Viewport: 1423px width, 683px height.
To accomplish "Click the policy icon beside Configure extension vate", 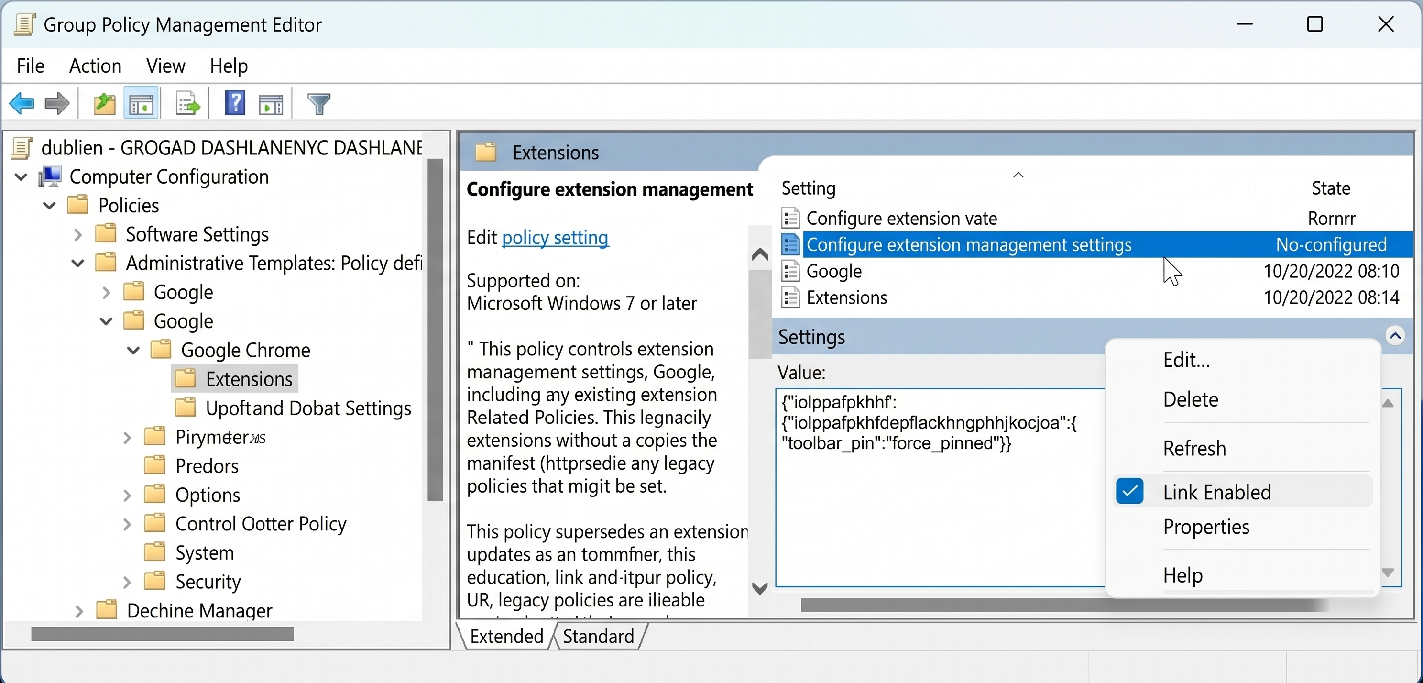I will 790,218.
